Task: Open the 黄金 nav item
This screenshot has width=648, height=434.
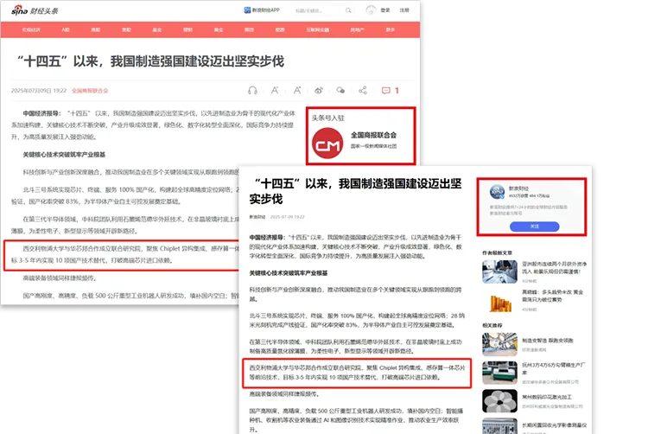Action: (219, 29)
